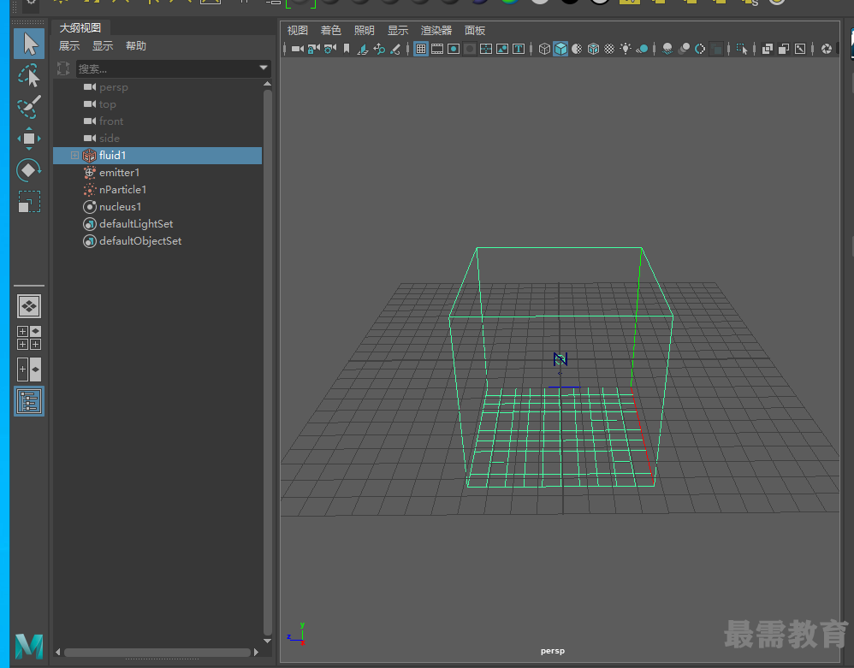Click the Grease Pencil icon
854x668 pixels.
pos(395,49)
